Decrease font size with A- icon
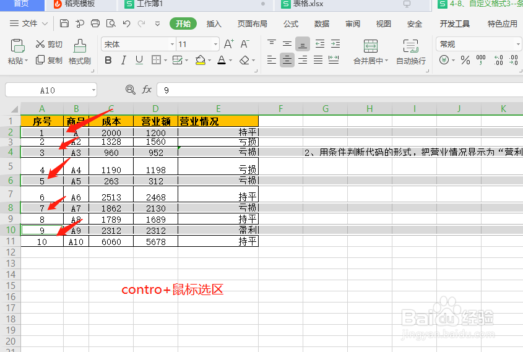This screenshot has width=523, height=352. click(245, 44)
